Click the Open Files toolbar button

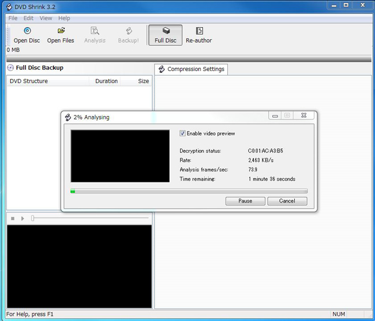[x=61, y=35]
